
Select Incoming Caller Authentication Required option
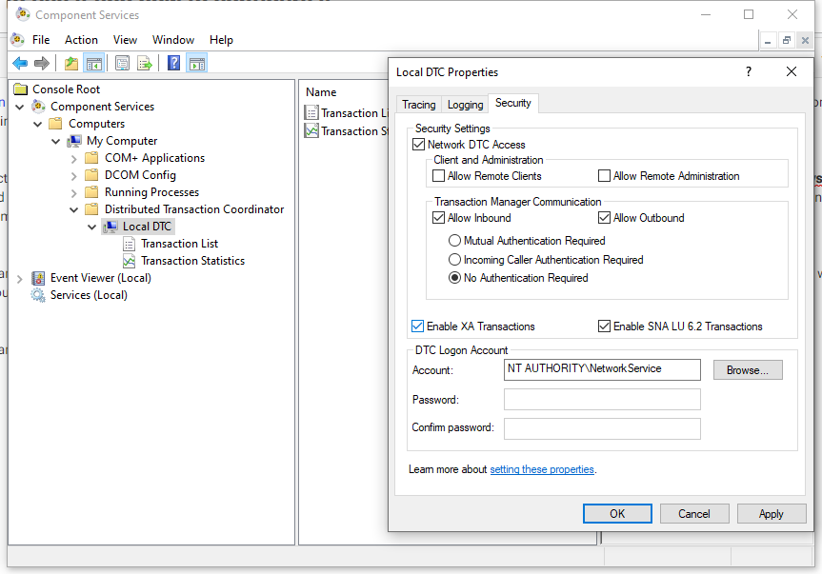pyautogui.click(x=454, y=260)
